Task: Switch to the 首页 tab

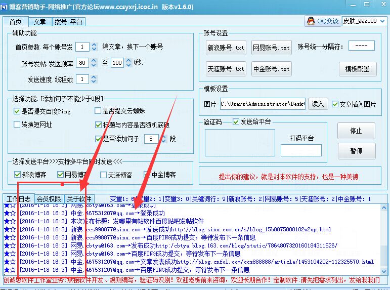Action: [15, 22]
